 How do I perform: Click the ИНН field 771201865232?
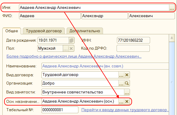point(133,40)
